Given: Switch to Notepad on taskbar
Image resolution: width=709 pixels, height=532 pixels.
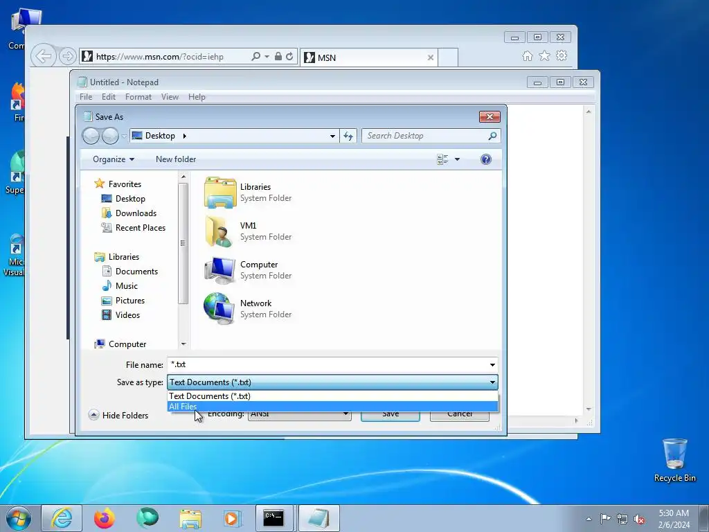Looking at the screenshot, I should 318,518.
